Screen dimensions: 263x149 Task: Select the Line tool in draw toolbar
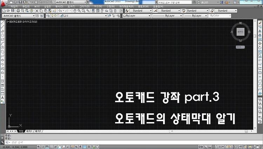(2, 23)
